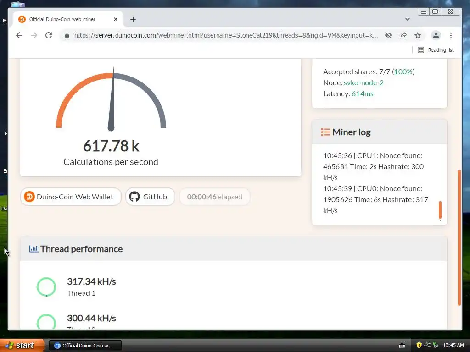Open the GitHub link button
Viewport: 470px width, 352px height.
tap(150, 197)
